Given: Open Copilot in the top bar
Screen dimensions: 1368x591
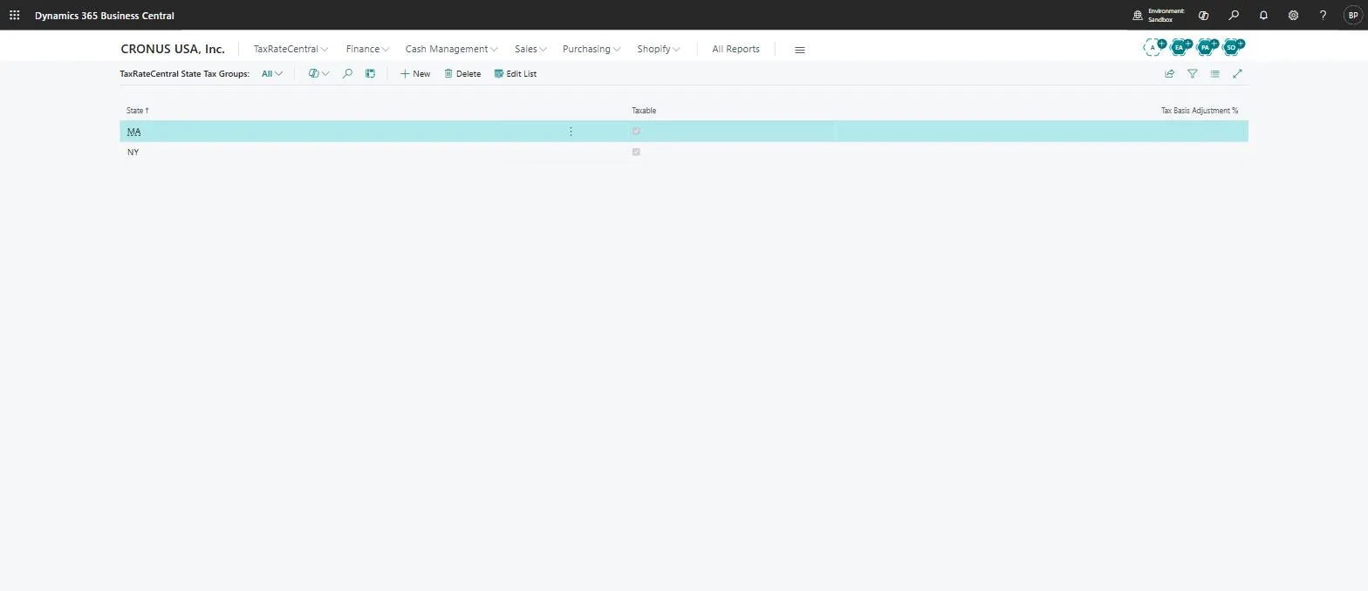Looking at the screenshot, I should [x=1204, y=16].
